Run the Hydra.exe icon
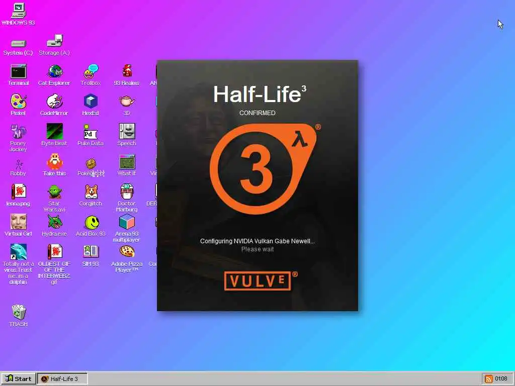Image resolution: width=515 pixels, height=386 pixels. click(54, 226)
